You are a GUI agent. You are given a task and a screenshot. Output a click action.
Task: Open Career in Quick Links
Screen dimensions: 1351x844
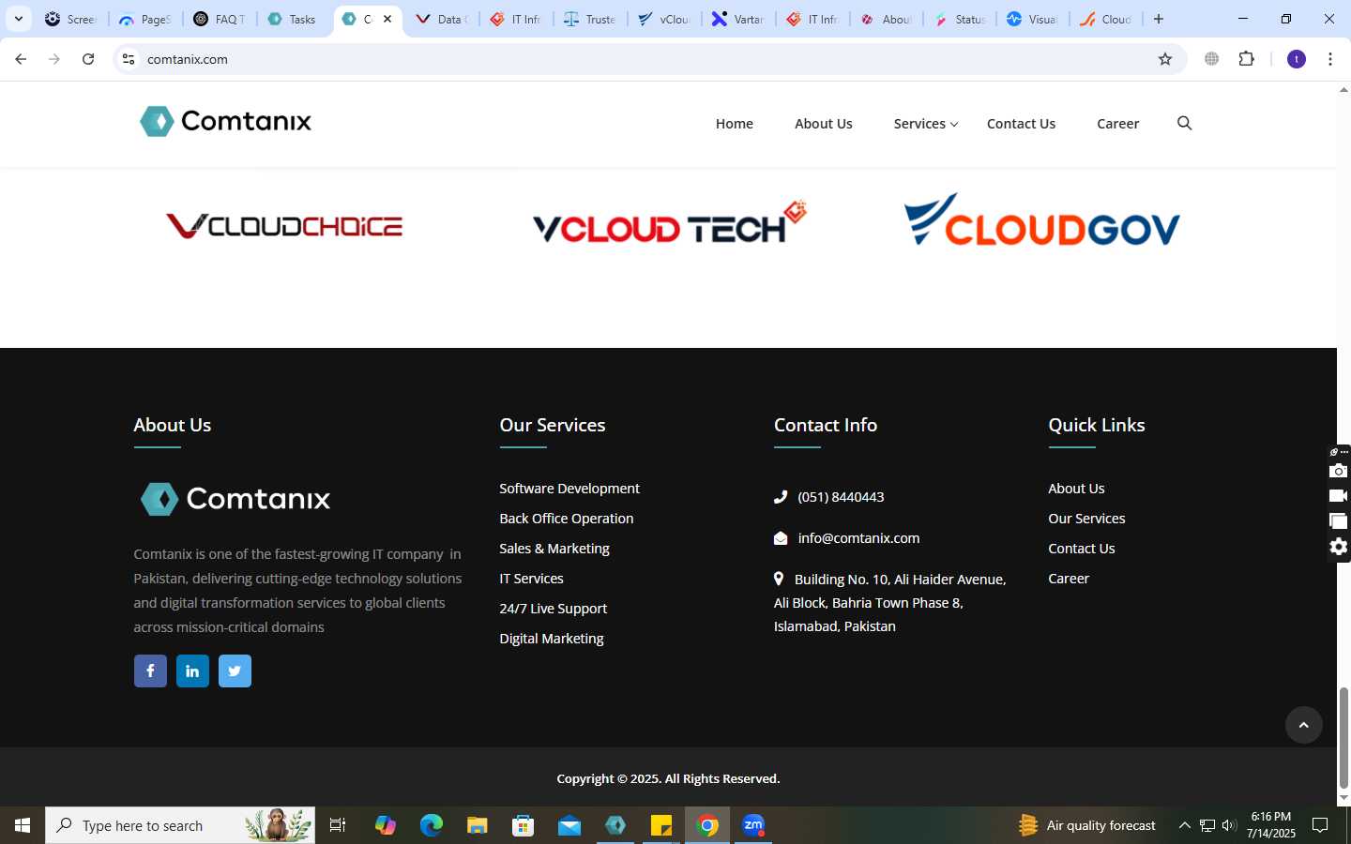pos(1069,579)
